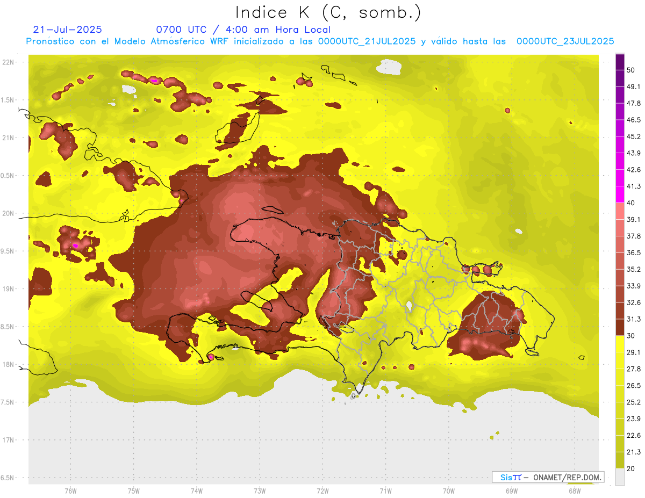
Task: Click the legend value "21.3"
Action: pos(634,452)
